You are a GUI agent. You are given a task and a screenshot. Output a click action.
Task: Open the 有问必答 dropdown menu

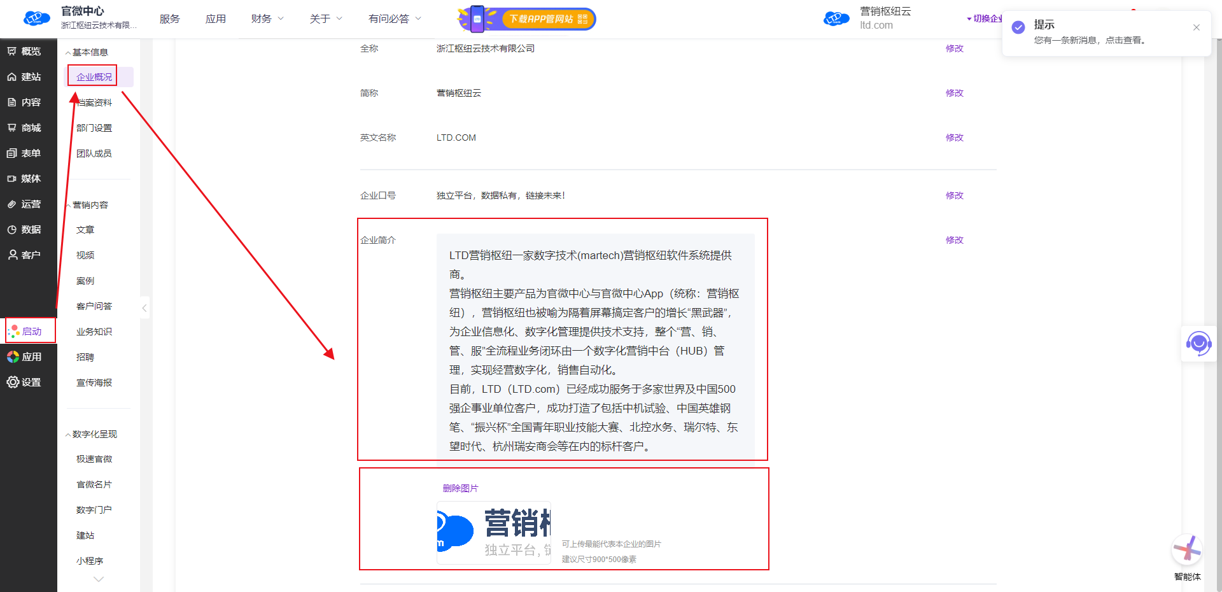395,19
